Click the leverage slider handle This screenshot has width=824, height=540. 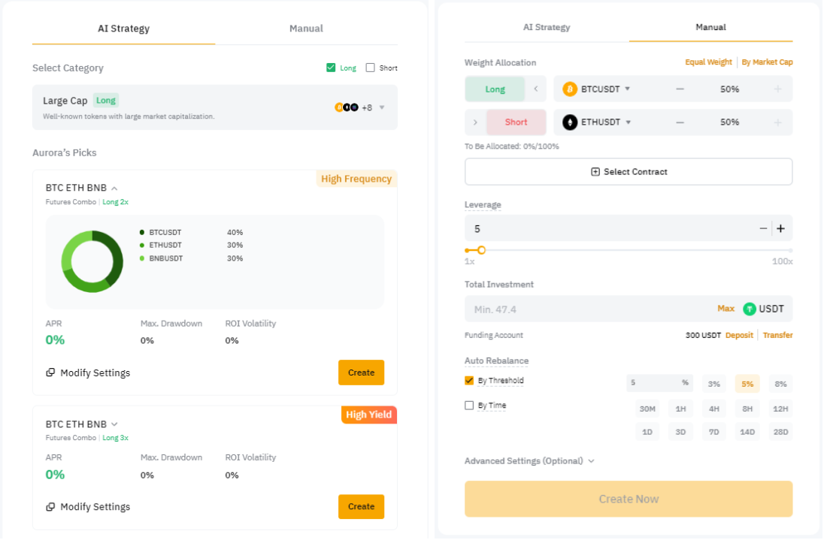[x=481, y=251]
